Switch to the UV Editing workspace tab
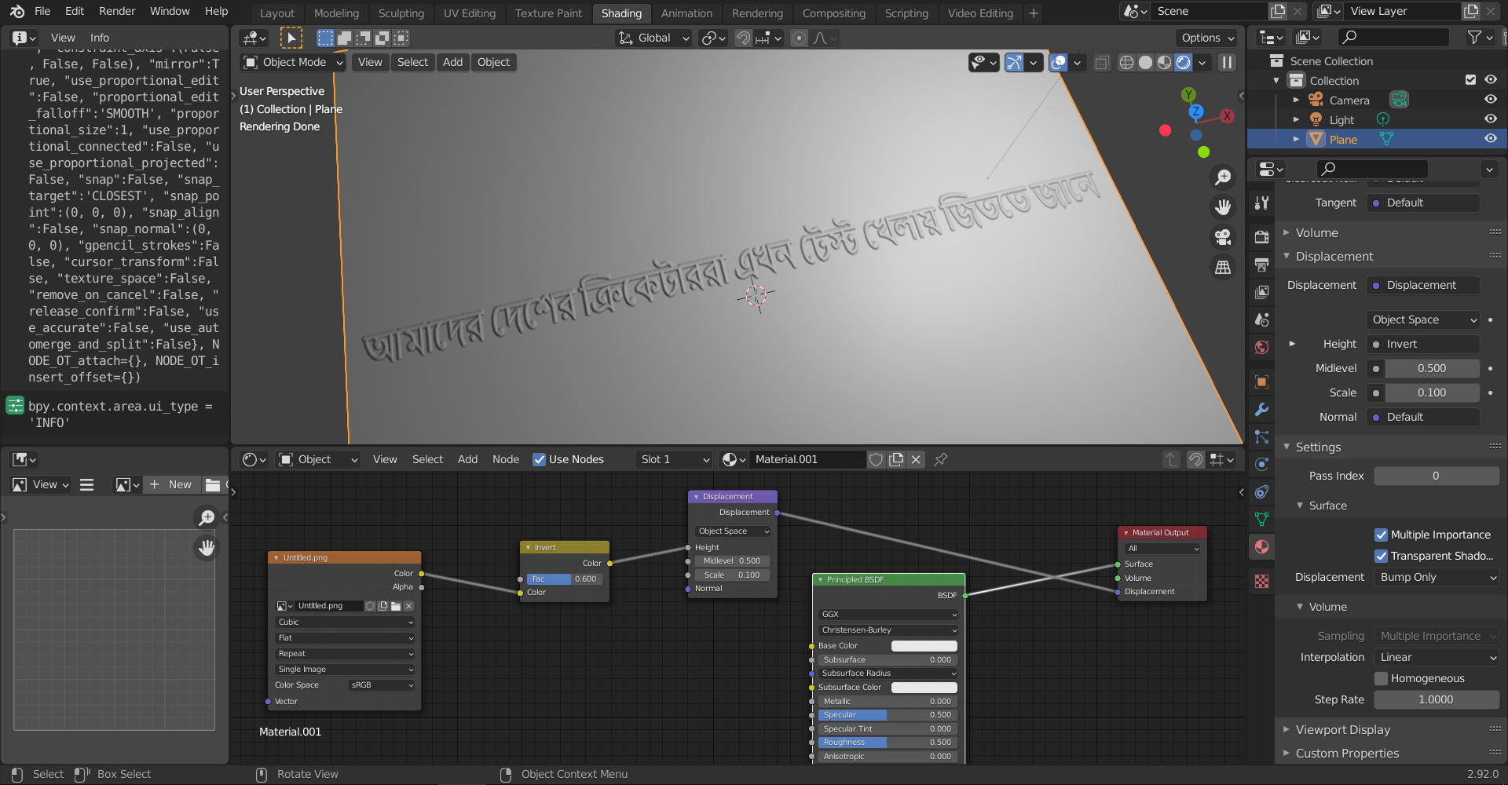The width and height of the screenshot is (1508, 785). 470,13
